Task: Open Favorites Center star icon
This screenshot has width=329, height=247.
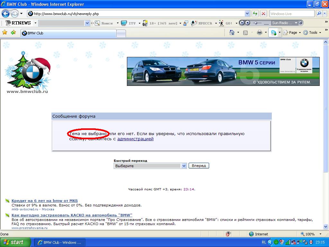Action: click(x=4, y=32)
